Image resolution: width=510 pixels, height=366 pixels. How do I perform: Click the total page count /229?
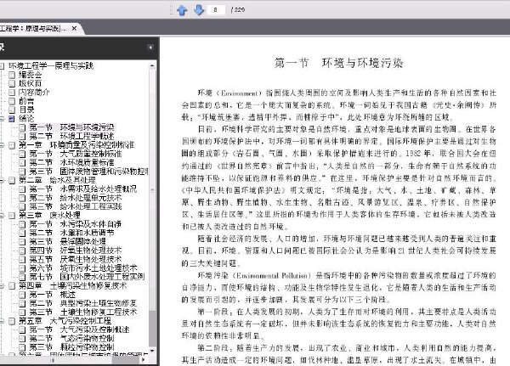(x=238, y=9)
